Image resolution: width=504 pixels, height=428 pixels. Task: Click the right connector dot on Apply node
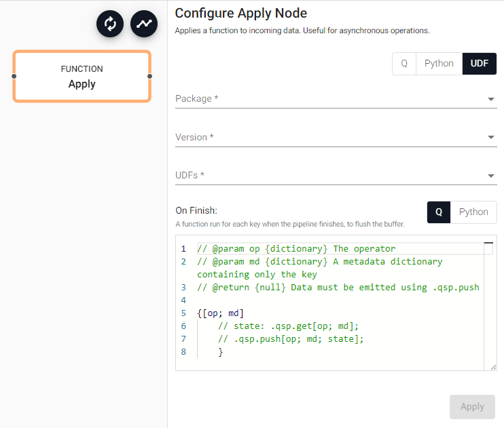pos(150,77)
